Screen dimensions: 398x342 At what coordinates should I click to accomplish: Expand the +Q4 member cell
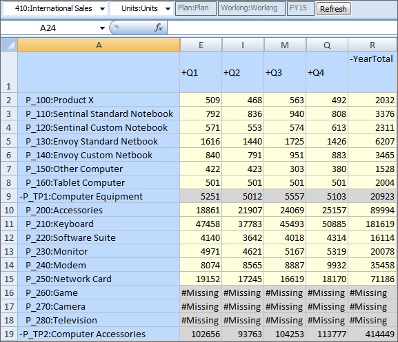[x=327, y=72]
